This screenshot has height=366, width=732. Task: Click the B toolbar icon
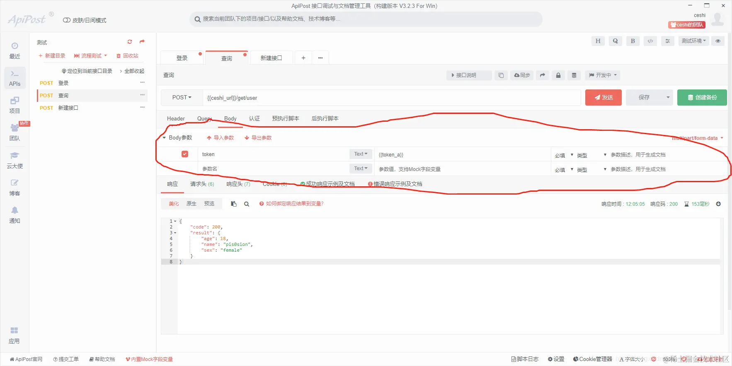(633, 41)
